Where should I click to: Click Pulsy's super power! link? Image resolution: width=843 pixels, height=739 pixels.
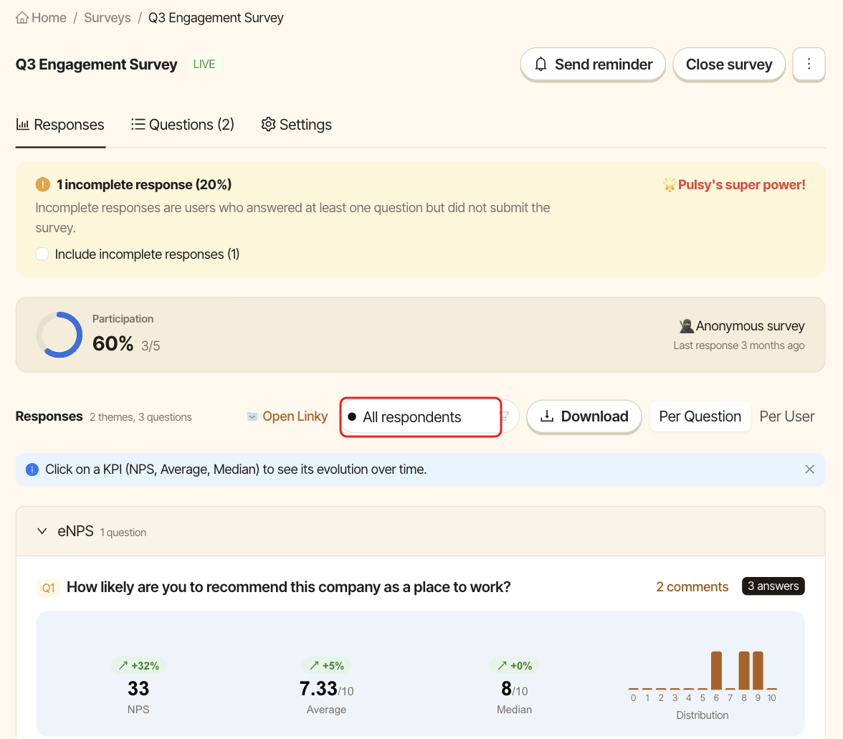point(735,185)
